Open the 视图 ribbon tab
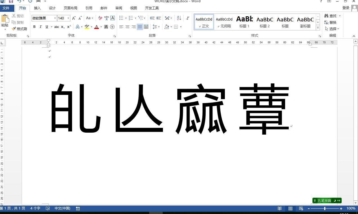This screenshot has height=214, width=358. (x=133, y=8)
